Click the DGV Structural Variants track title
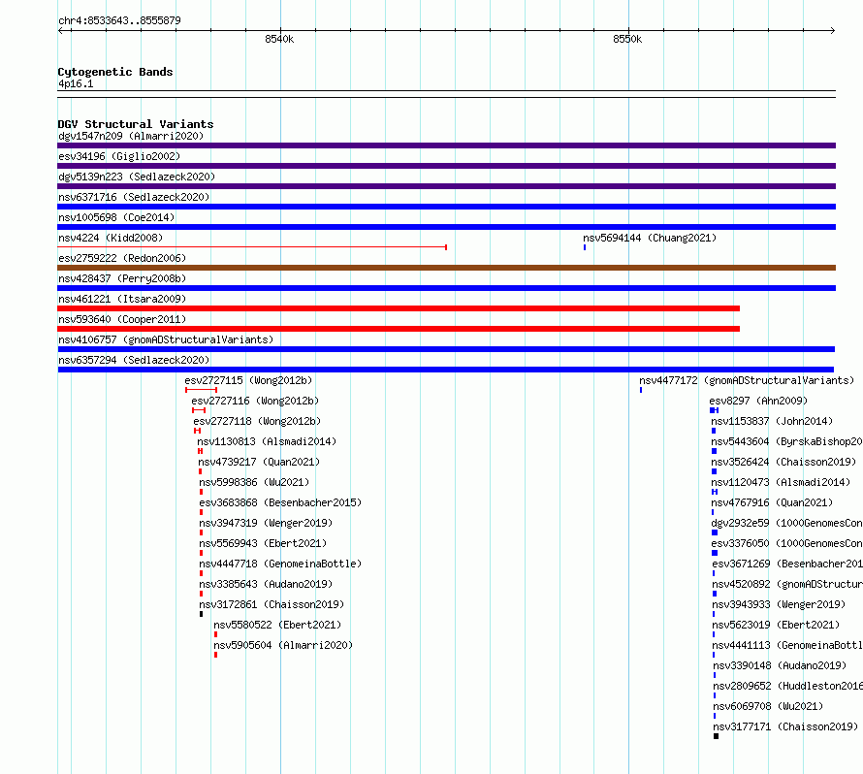 pyautogui.click(x=136, y=124)
